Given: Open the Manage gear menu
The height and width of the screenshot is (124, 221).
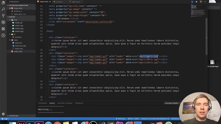Looking at the screenshot, I should [x=3, y=114].
